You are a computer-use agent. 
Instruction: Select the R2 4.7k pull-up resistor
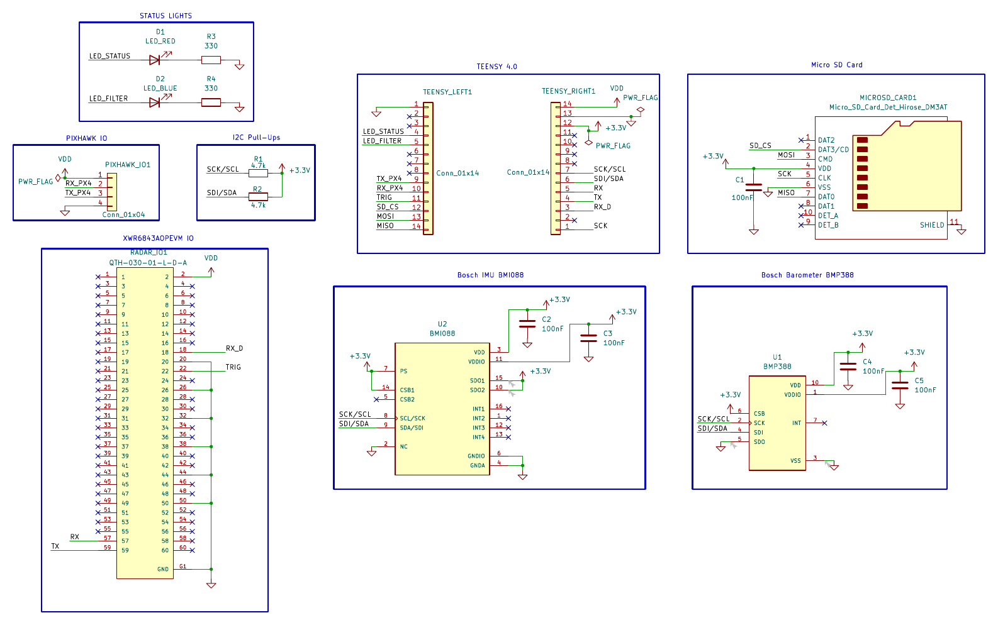(x=258, y=197)
